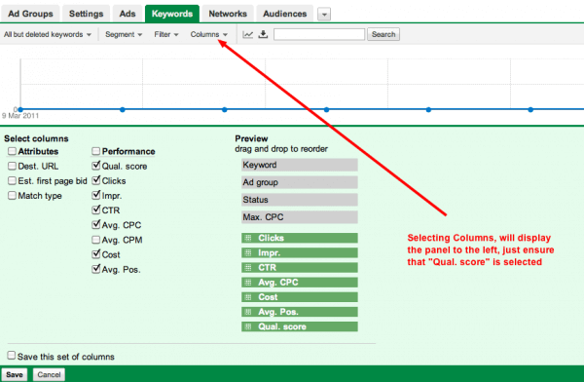Screen dimensions: 584x382
Task: Grab the drag handle on Avg. Pos. preview row
Action: (248, 312)
